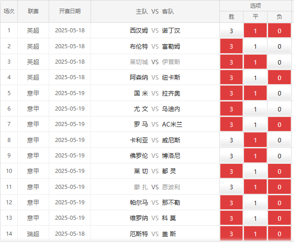The height and width of the screenshot is (243, 294).
Task: Select loss (0) for 莱切城 VS 伊普斯
Action: coord(279,62)
